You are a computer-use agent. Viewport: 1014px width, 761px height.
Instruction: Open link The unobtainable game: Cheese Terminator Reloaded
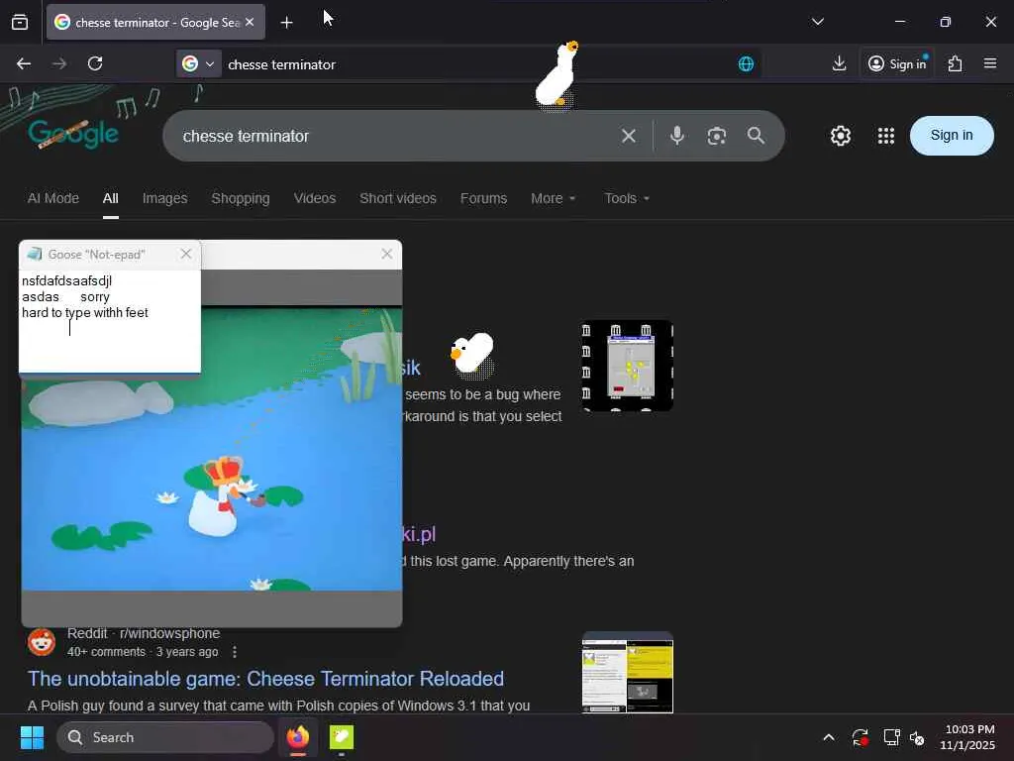point(265,678)
